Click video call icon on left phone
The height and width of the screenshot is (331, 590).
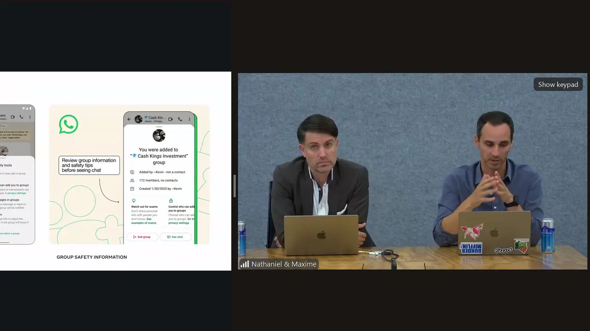point(12,117)
